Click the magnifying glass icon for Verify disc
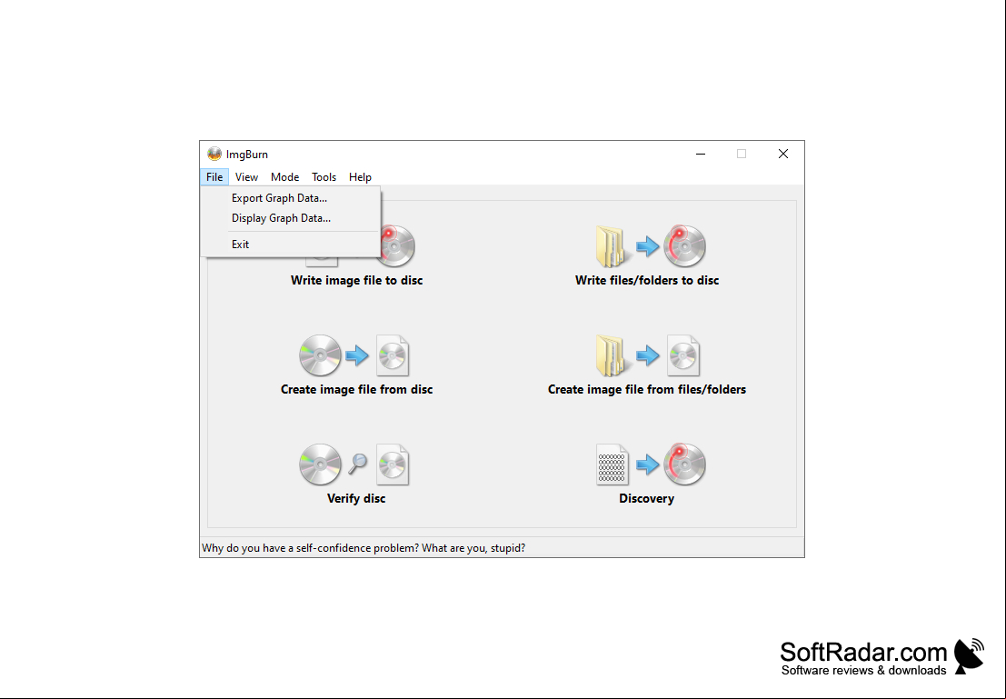1006x699 pixels. tap(357, 464)
